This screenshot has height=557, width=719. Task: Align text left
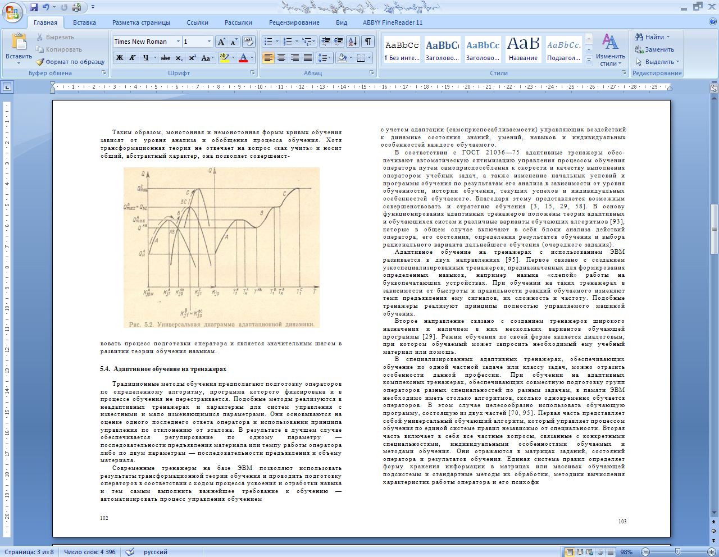pos(269,58)
